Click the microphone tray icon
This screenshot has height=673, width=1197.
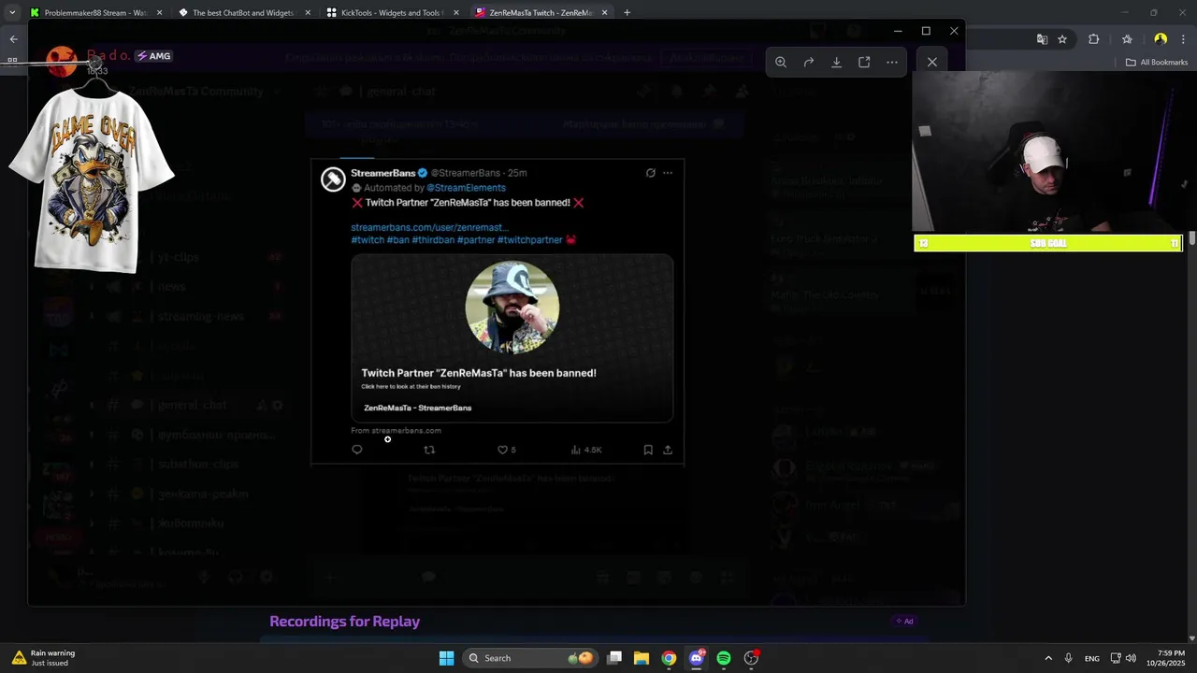point(1068,658)
